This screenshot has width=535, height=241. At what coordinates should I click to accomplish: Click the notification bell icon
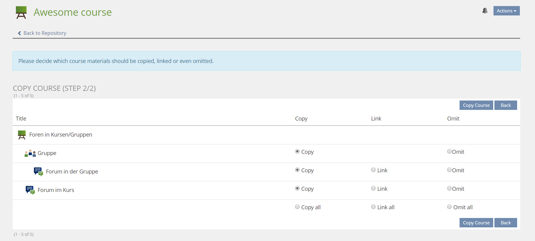485,11
